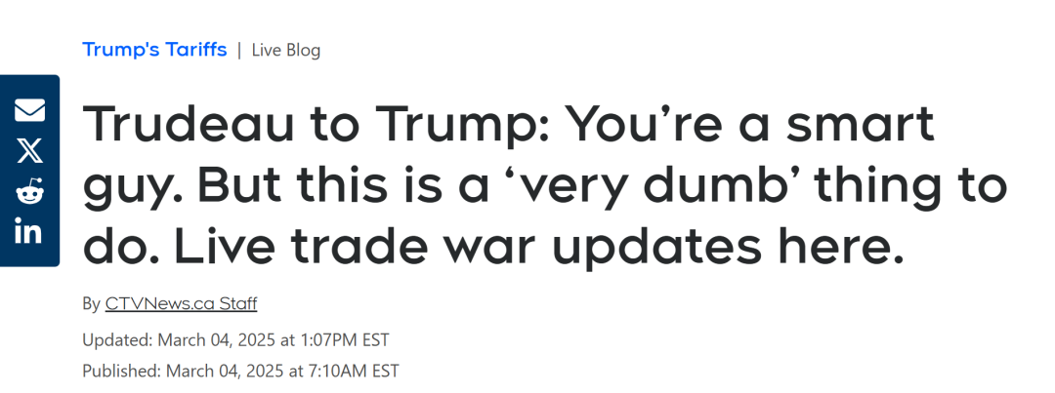1055x393 pixels.
Task: Click the "By" byline text
Action: 91,303
